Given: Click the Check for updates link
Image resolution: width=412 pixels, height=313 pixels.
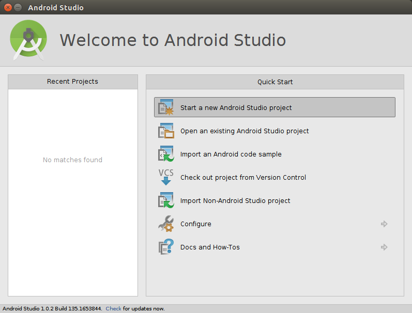Looking at the screenshot, I should (x=113, y=308).
